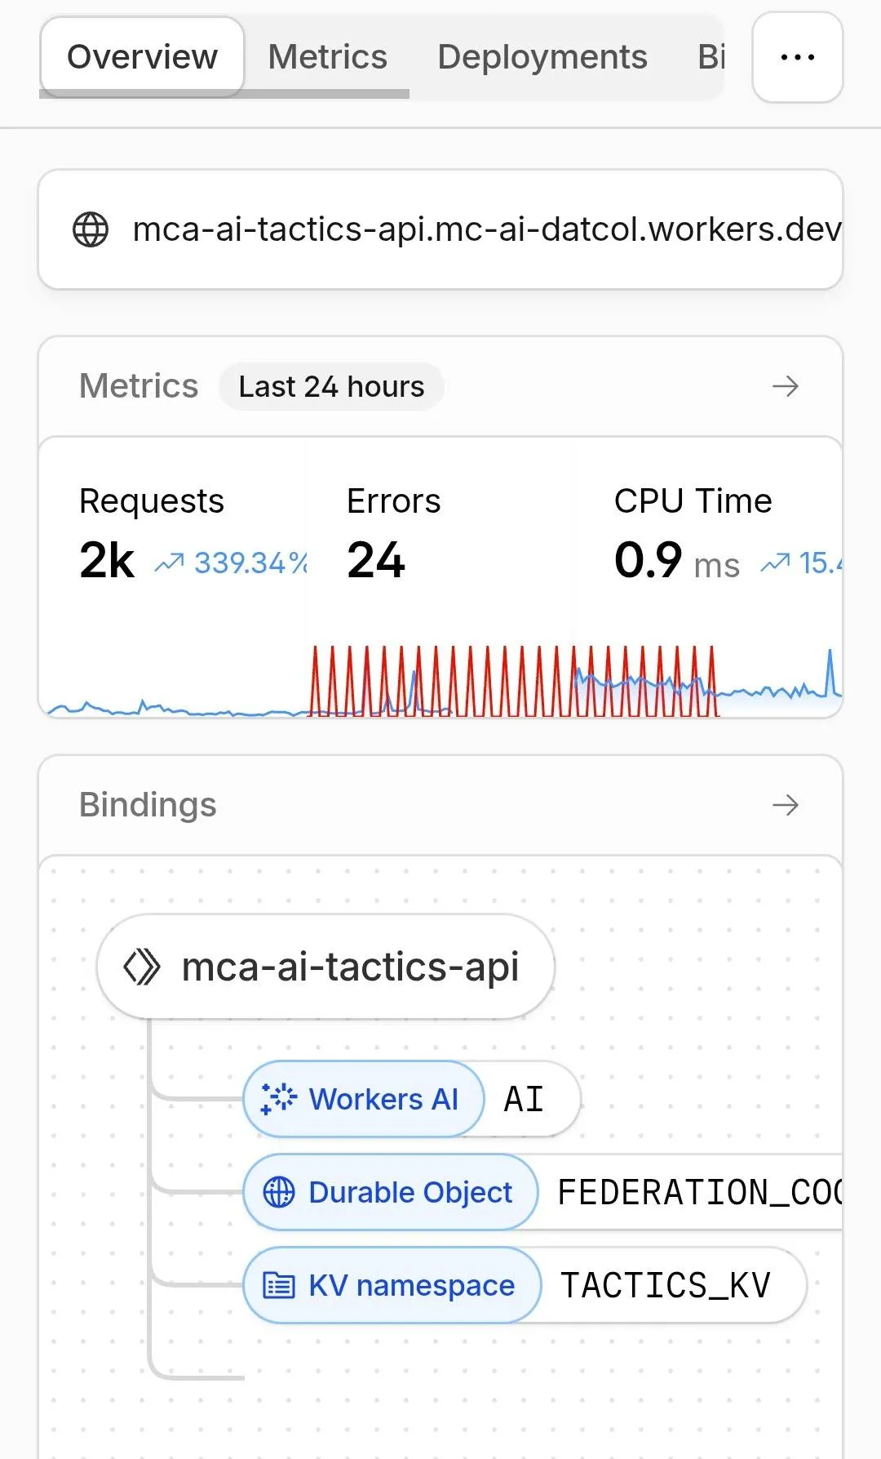Select the Overview tab
The width and height of the screenshot is (881, 1459).
[x=142, y=57]
